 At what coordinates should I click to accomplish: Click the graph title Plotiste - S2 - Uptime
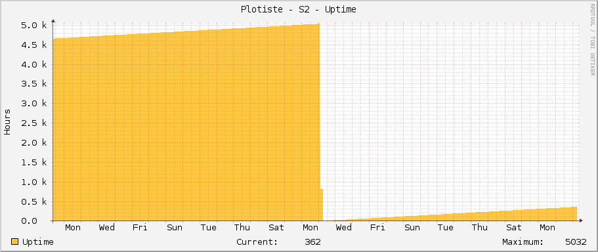pyautogui.click(x=299, y=10)
